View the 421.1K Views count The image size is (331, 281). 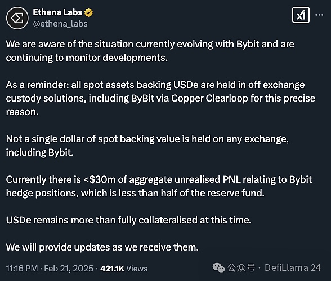(124, 269)
